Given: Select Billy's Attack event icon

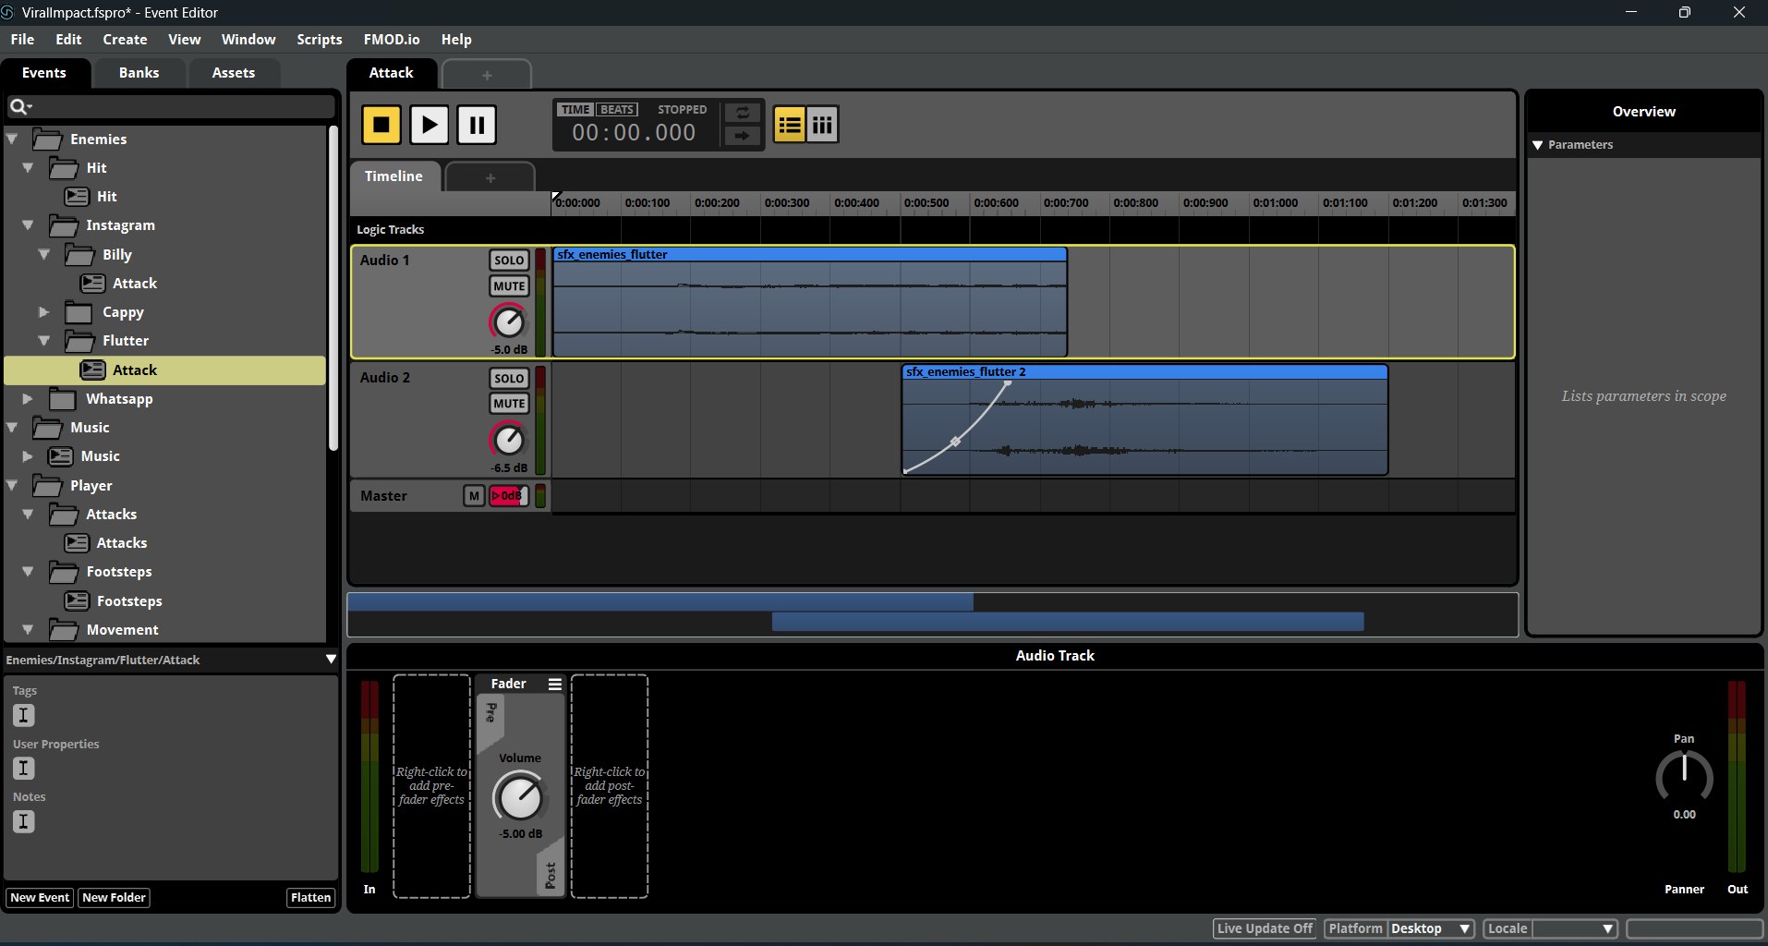Looking at the screenshot, I should coord(92,284).
